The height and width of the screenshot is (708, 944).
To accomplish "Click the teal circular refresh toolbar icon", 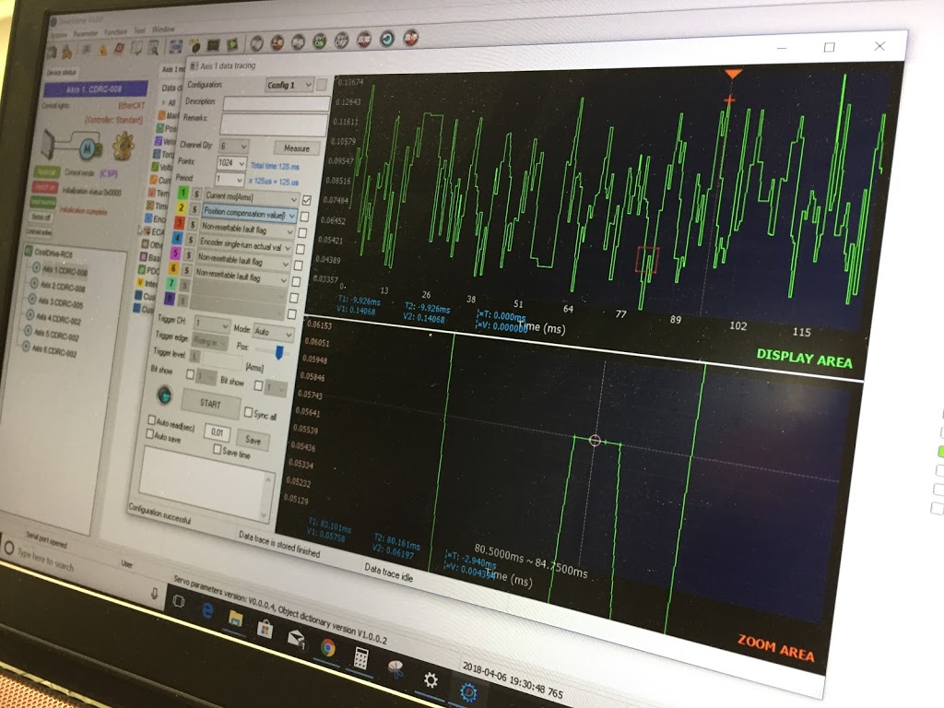I will click(387, 39).
